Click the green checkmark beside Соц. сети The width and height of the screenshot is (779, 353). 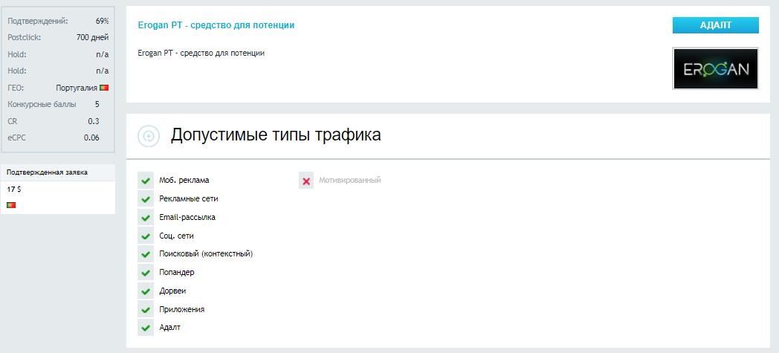[x=146, y=236]
